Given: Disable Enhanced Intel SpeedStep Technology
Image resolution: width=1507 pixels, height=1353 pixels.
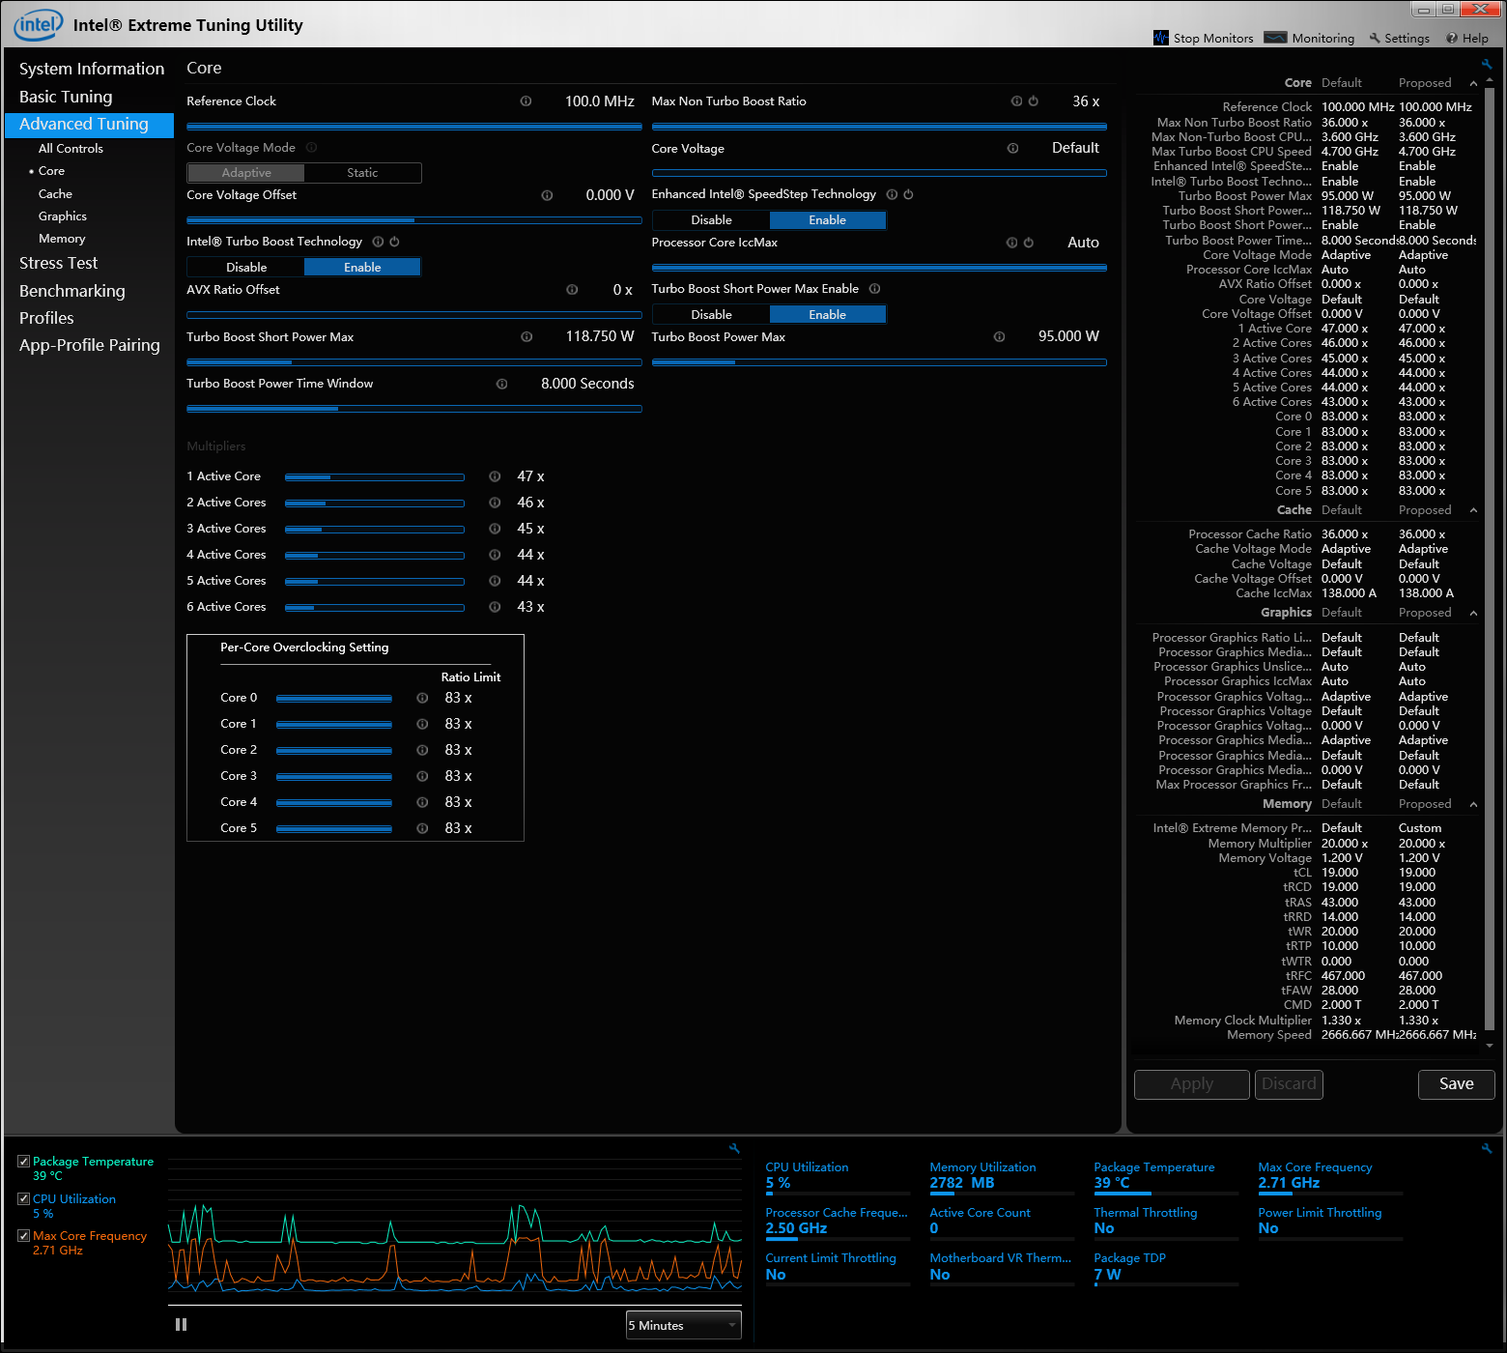Looking at the screenshot, I should click(712, 220).
